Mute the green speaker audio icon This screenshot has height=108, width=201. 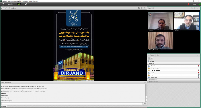pyautogui.click(x=19, y=4)
